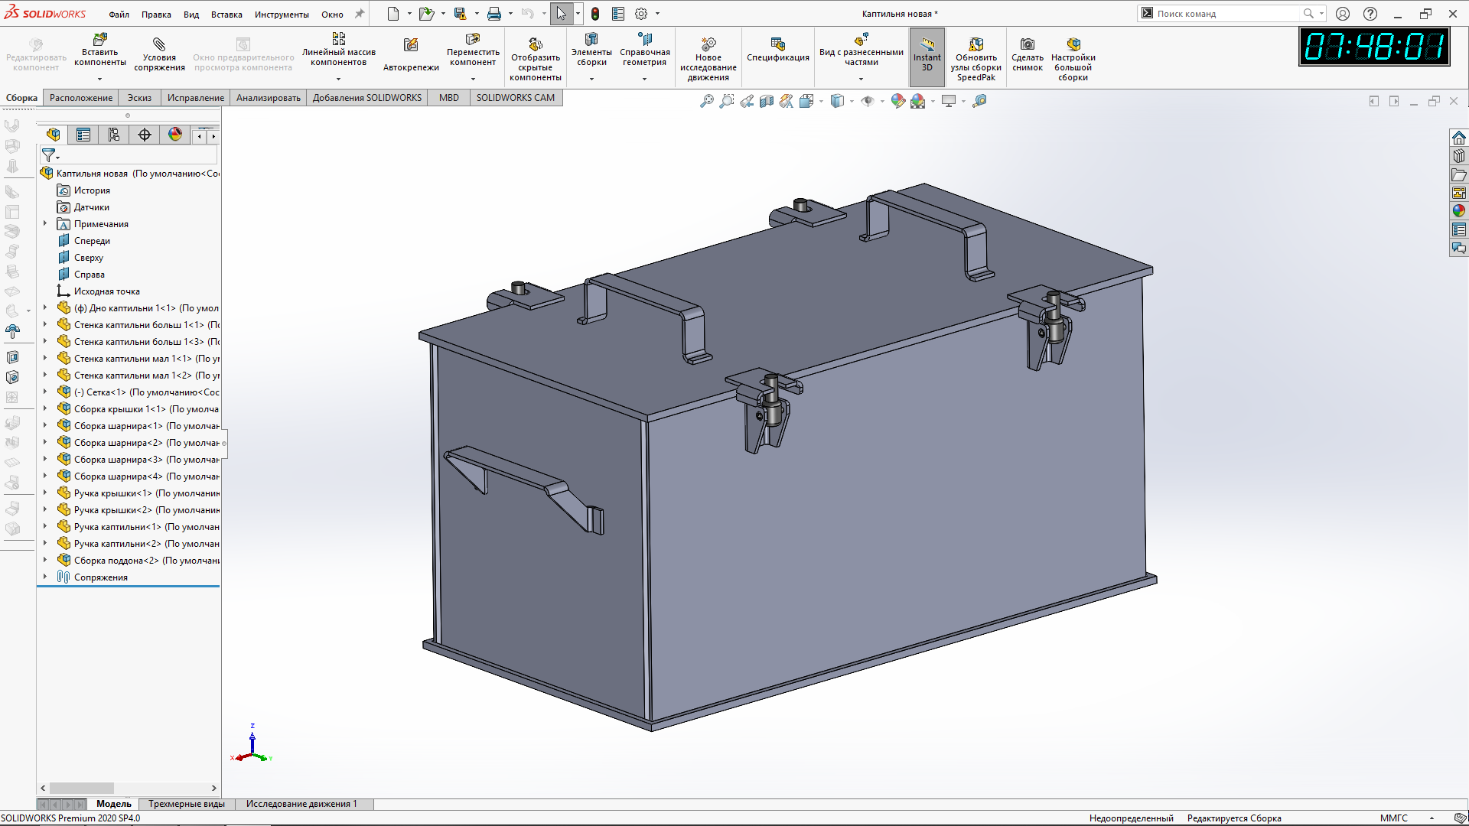Screen dimensions: 1469x826
Task: Click Недоопределенный status text
Action: point(1132,818)
